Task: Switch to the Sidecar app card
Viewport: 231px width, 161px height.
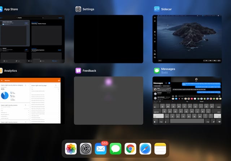Action: (x=187, y=39)
